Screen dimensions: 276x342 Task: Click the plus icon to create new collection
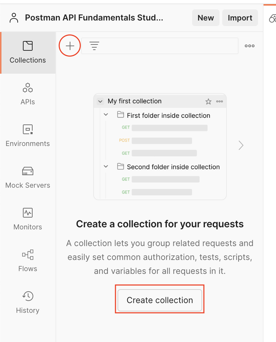70,46
